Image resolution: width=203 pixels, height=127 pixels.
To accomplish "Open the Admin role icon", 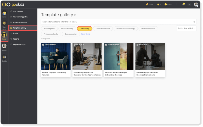I will coord(4,14).
